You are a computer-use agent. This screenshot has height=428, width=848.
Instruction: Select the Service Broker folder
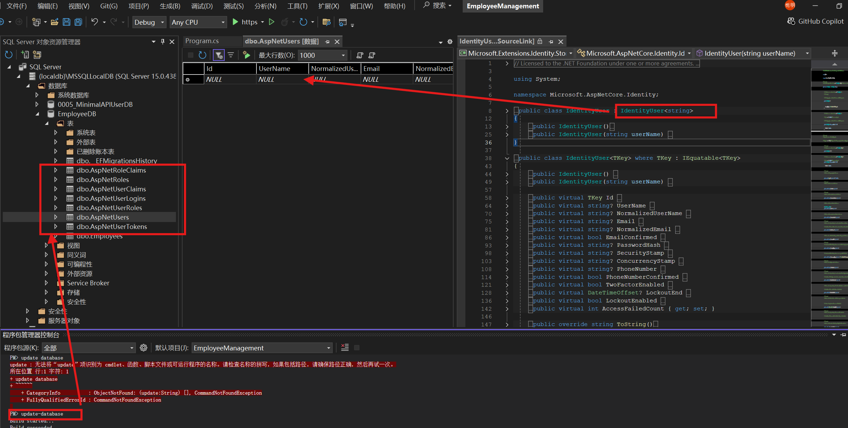point(88,283)
